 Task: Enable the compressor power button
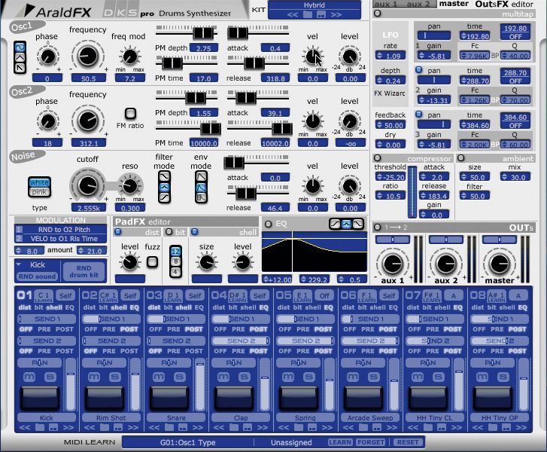tap(377, 158)
